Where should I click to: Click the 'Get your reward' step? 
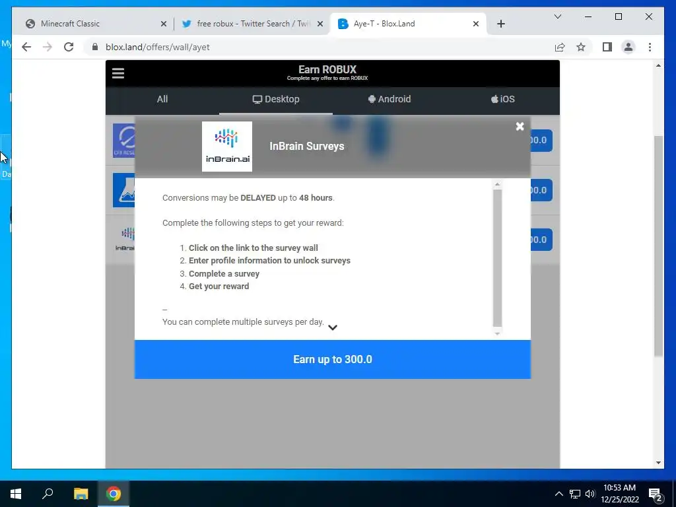pyautogui.click(x=219, y=287)
